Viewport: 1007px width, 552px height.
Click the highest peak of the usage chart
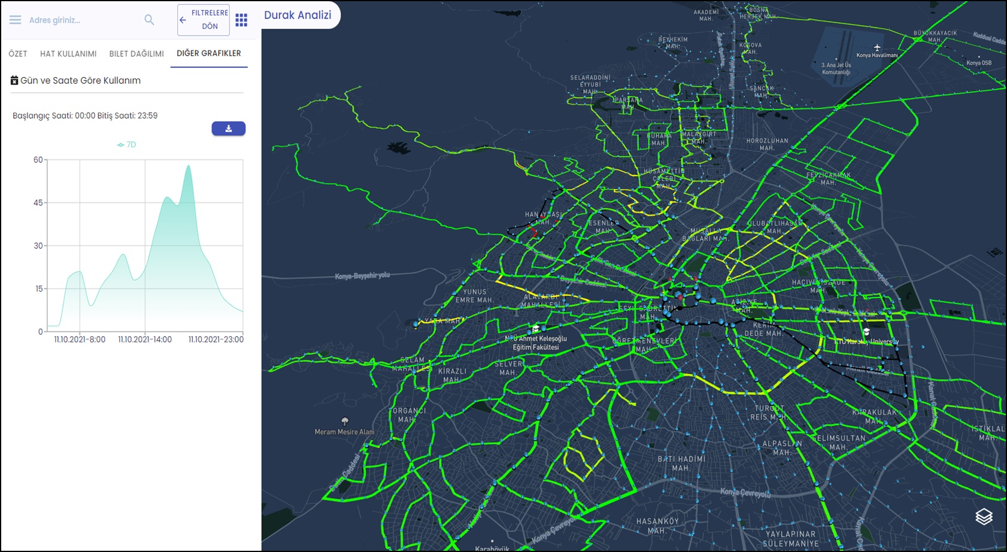click(x=189, y=166)
